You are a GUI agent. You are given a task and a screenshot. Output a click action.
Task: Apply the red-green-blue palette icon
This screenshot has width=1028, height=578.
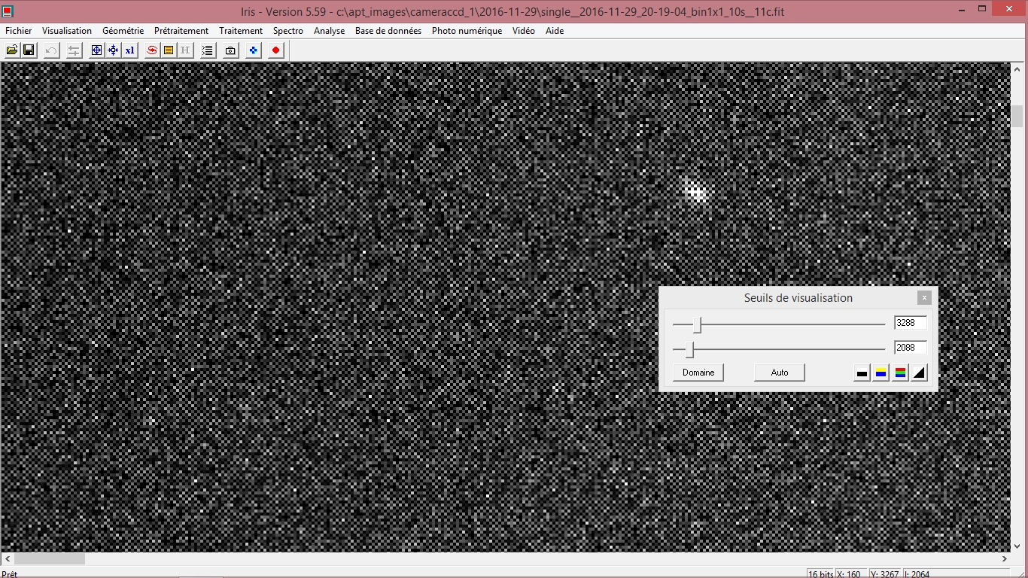(900, 373)
